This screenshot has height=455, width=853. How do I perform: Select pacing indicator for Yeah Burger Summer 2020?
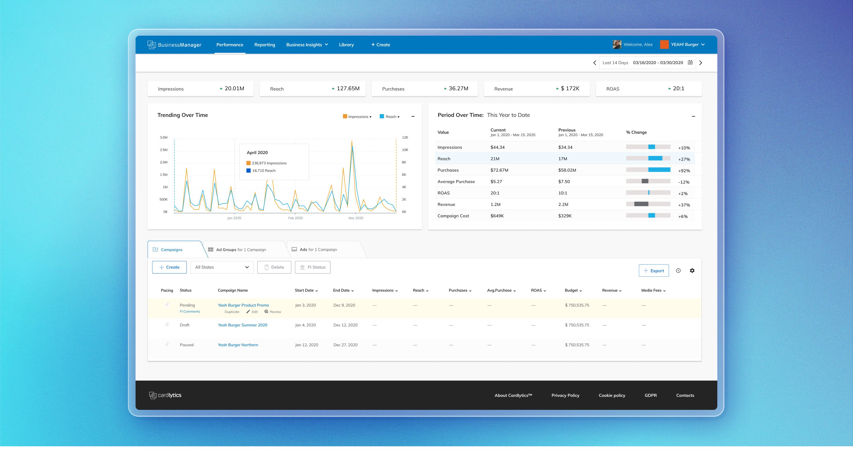(167, 324)
